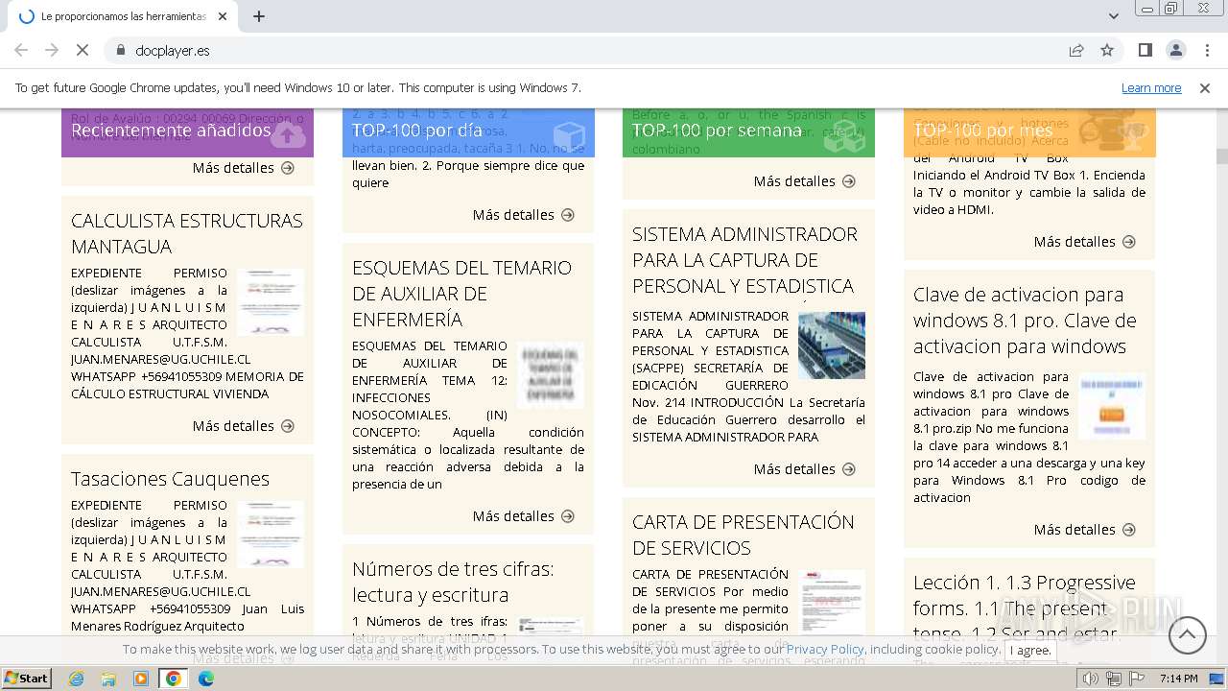Click Más detalles for Esquemas del Temario
Image resolution: width=1228 pixels, height=691 pixels.
pyautogui.click(x=524, y=516)
